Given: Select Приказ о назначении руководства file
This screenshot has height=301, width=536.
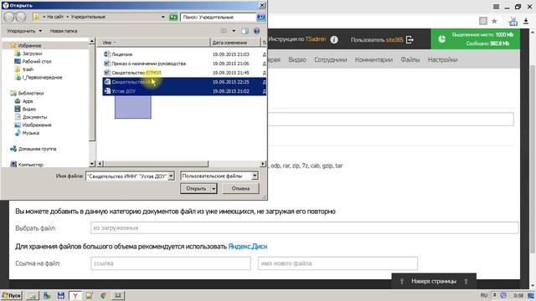Looking at the screenshot, I should click(145, 64).
